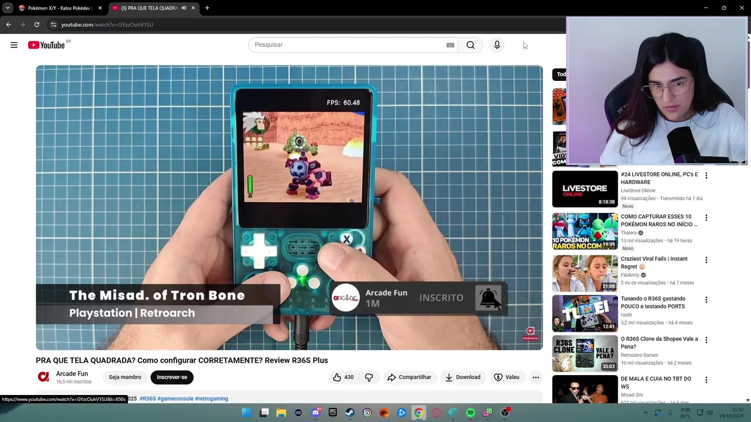This screenshot has width=751, height=422.
Task: Open the YouTube hamburger guide menu
Action: coord(14,45)
